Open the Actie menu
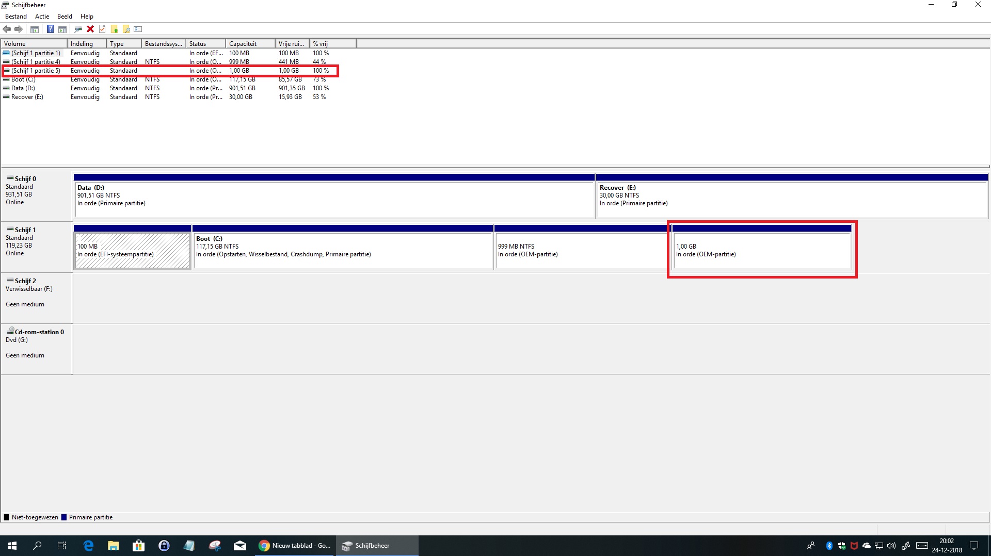991x556 pixels. 42,17
